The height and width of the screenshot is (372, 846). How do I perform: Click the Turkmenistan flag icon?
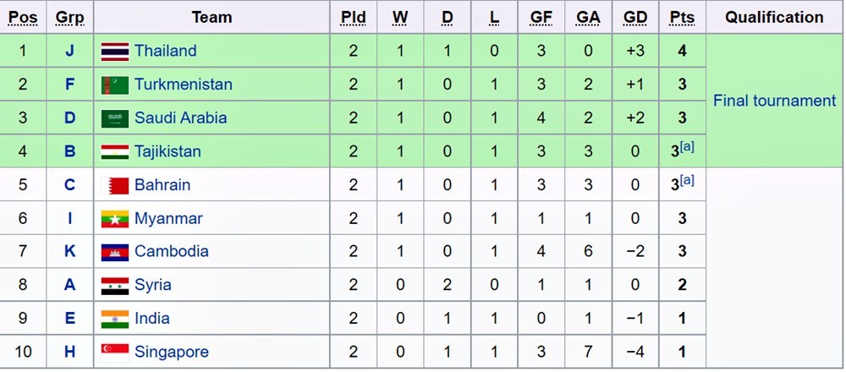point(114,85)
